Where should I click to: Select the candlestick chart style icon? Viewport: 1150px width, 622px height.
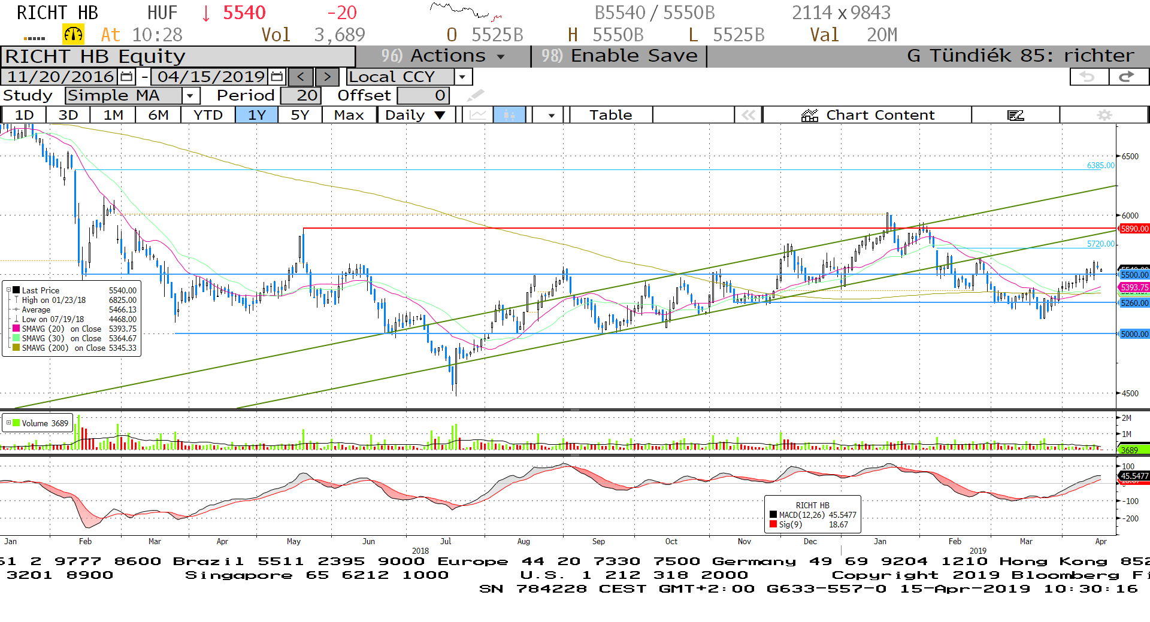(x=509, y=115)
